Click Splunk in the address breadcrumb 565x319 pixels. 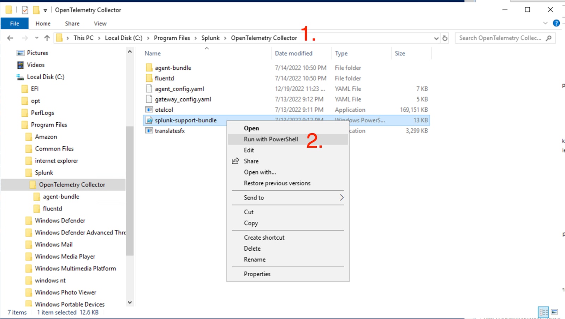click(x=210, y=38)
